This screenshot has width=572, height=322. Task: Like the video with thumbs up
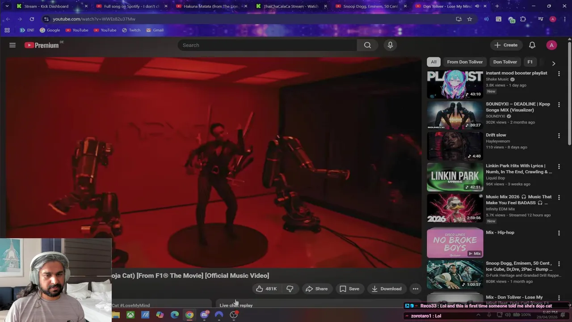click(x=266, y=289)
